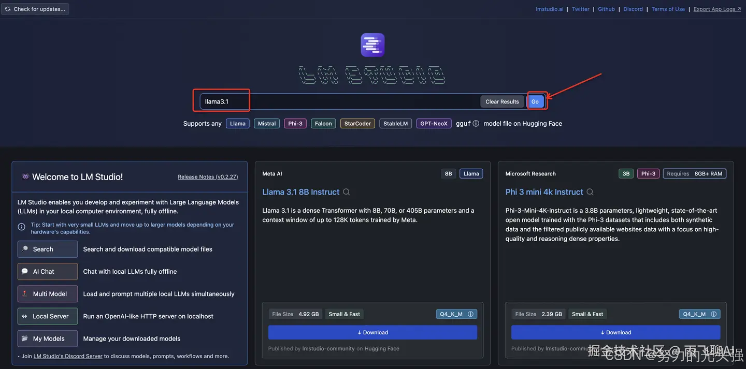Click the Mistral architecture tag
This screenshot has width=746, height=369.
267,124
